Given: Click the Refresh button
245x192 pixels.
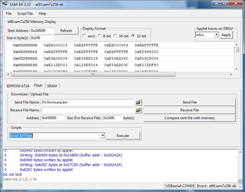Looking at the screenshot, I should [x=66, y=31].
